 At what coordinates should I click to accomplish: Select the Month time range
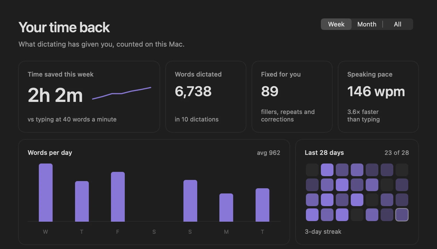(x=367, y=24)
